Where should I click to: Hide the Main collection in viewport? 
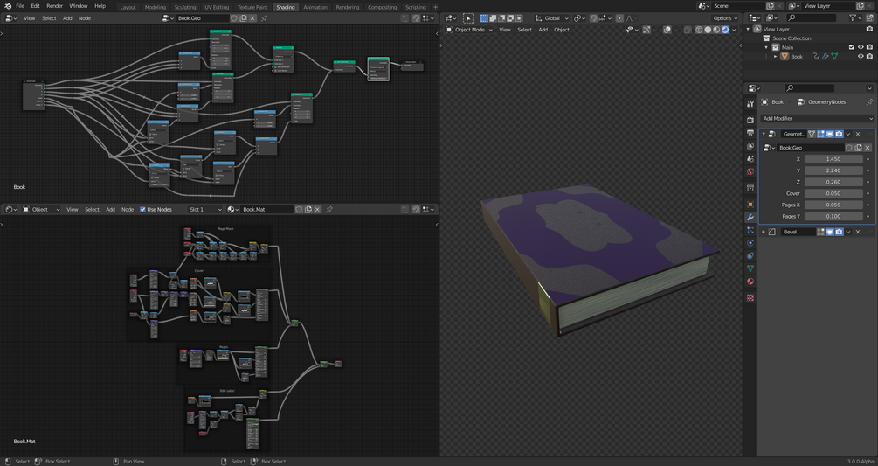point(861,47)
